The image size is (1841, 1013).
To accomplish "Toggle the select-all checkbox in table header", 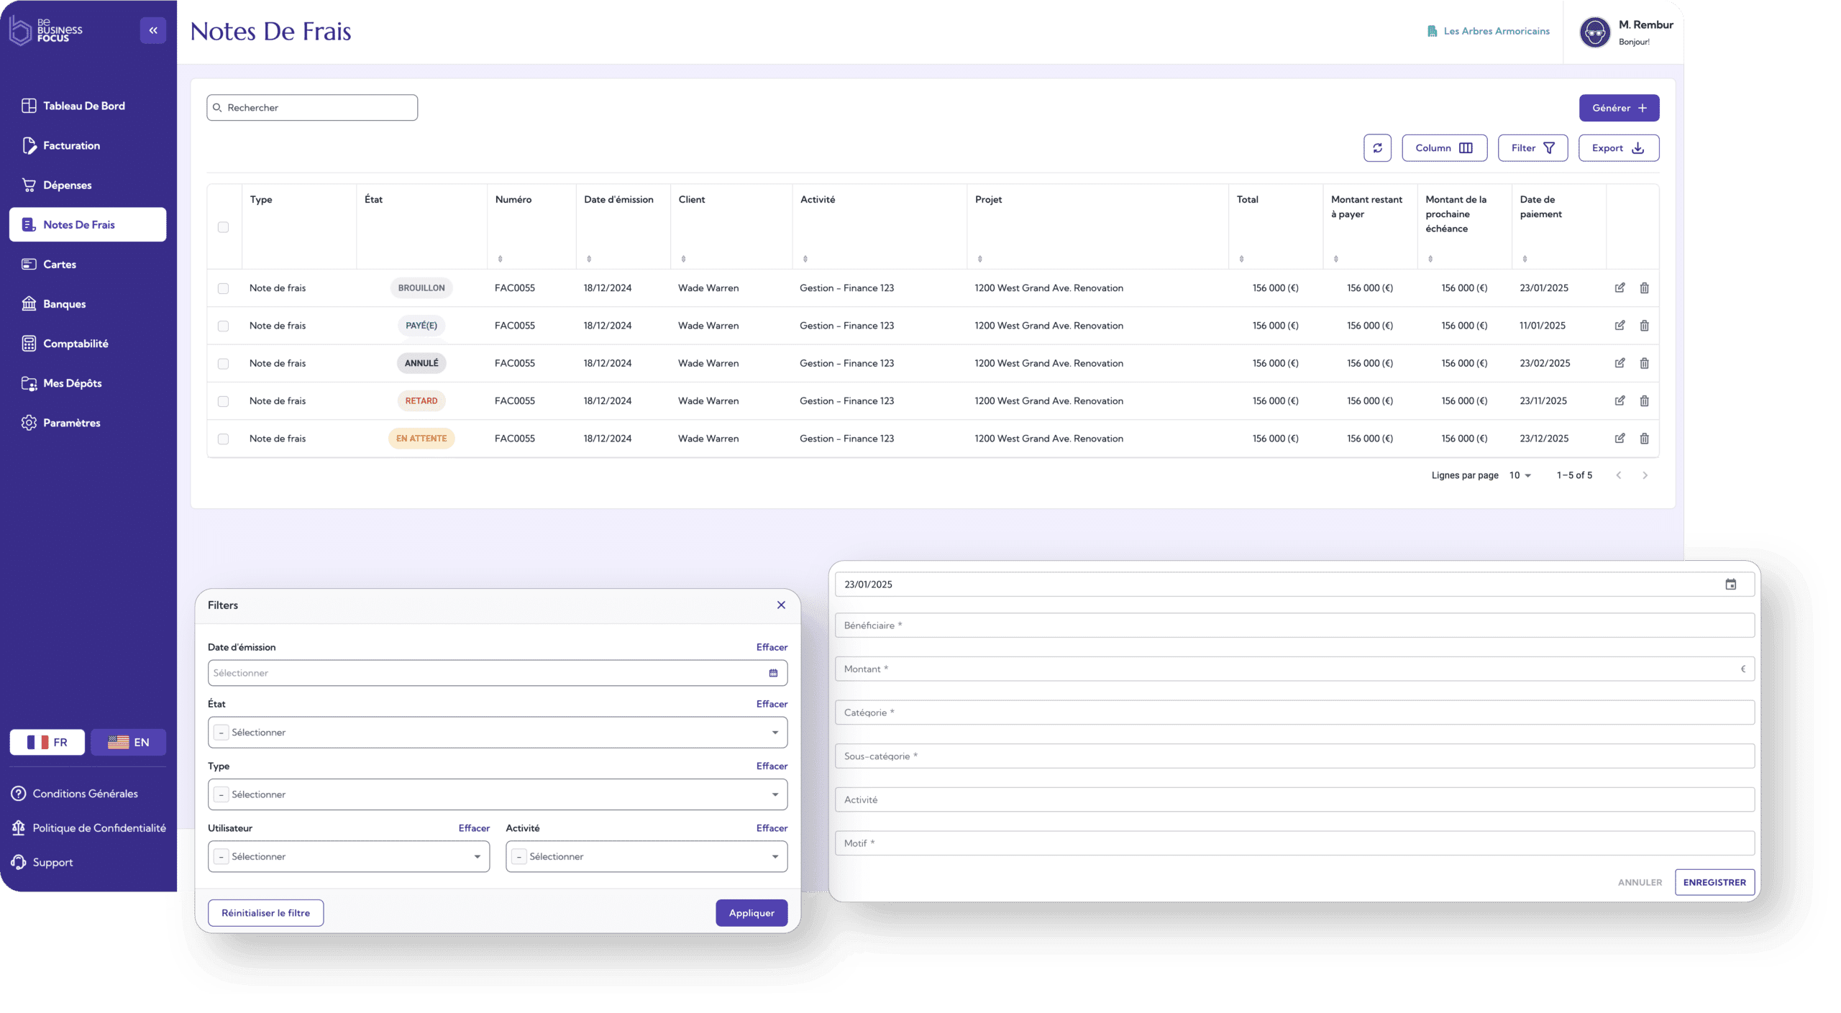I will 223,227.
